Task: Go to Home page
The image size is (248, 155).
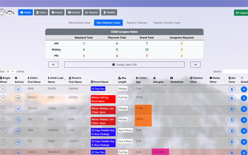Action: (x=25, y=12)
